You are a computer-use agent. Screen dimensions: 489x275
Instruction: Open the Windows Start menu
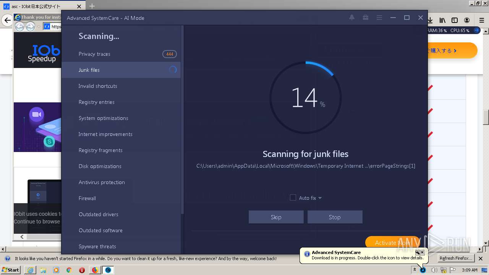point(11,270)
